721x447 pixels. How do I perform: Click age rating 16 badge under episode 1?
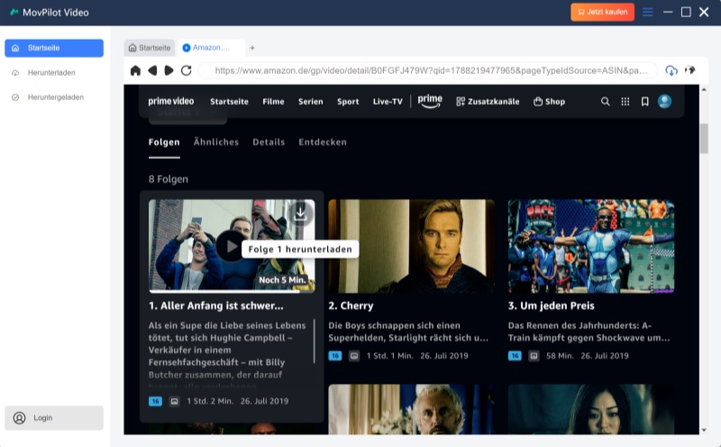click(155, 401)
